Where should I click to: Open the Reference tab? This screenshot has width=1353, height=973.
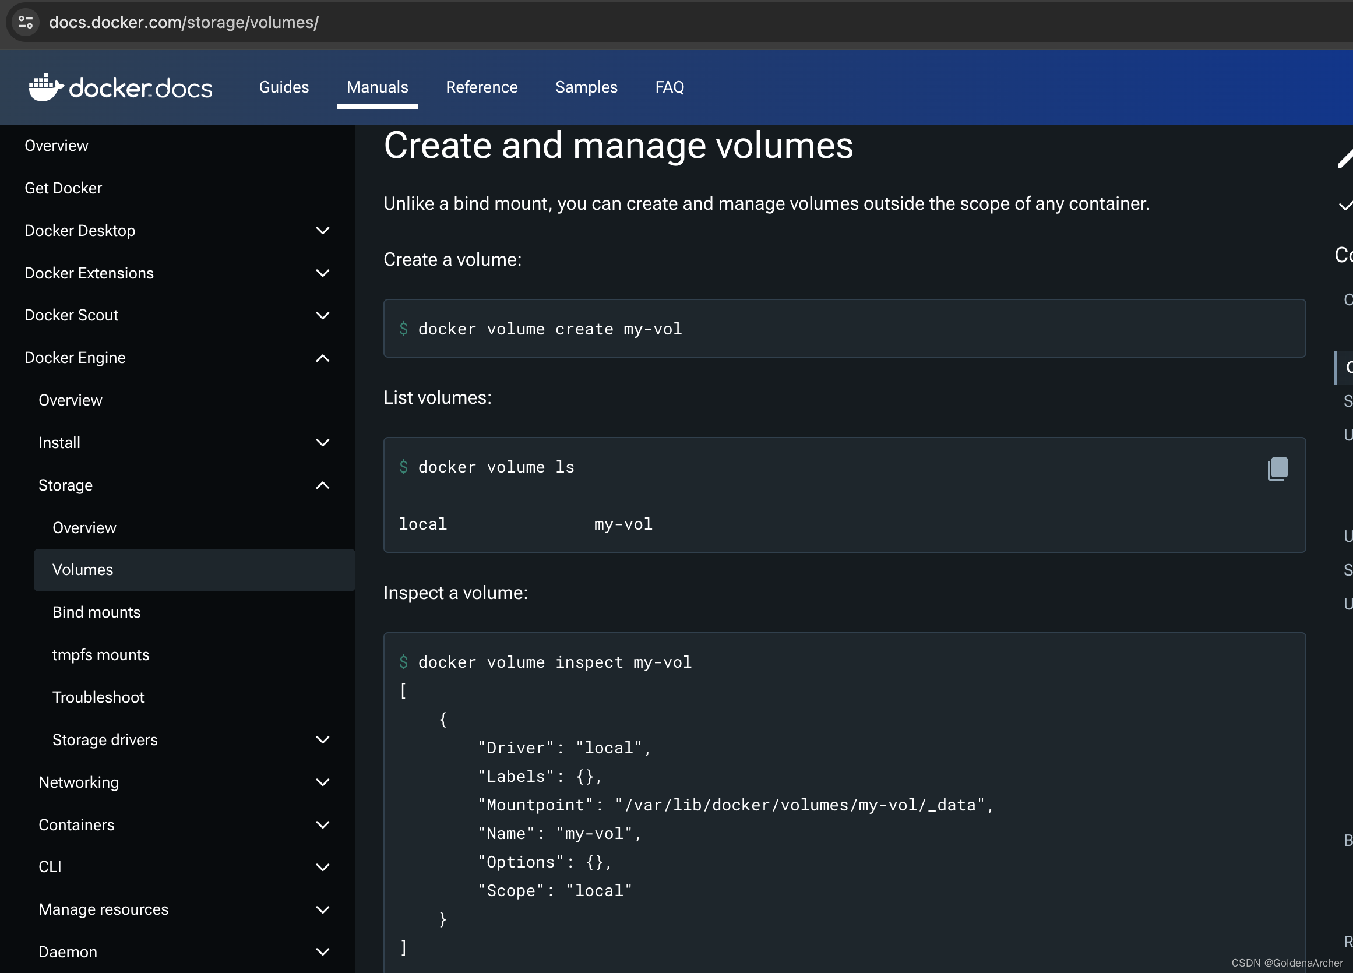click(481, 87)
